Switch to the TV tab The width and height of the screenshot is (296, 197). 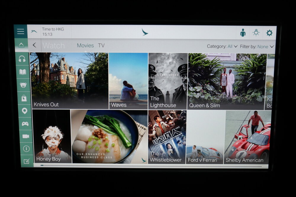coord(101,45)
